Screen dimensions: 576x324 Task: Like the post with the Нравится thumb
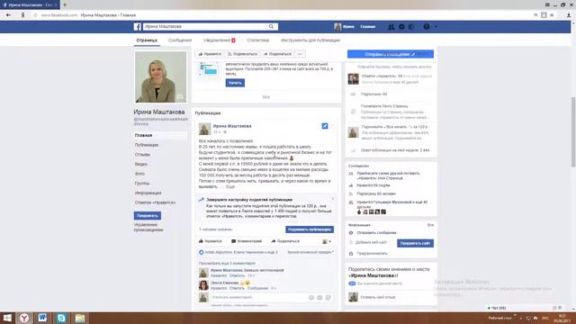210,241
